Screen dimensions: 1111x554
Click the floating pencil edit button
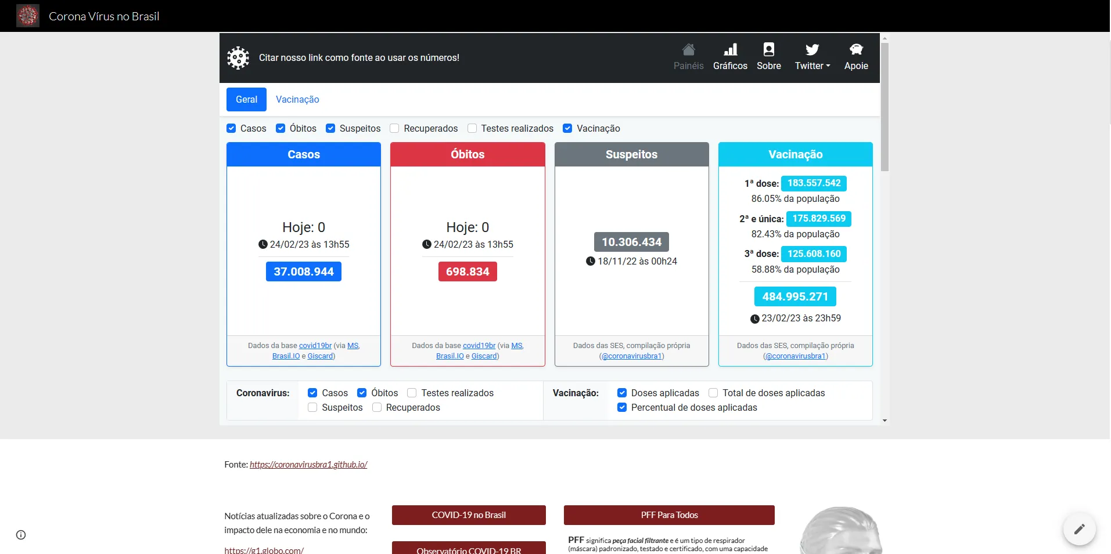[1079, 528]
